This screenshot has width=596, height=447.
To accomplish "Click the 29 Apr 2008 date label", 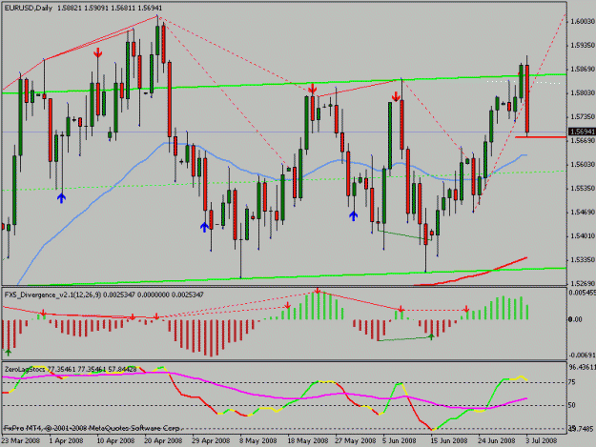I will [x=211, y=441].
